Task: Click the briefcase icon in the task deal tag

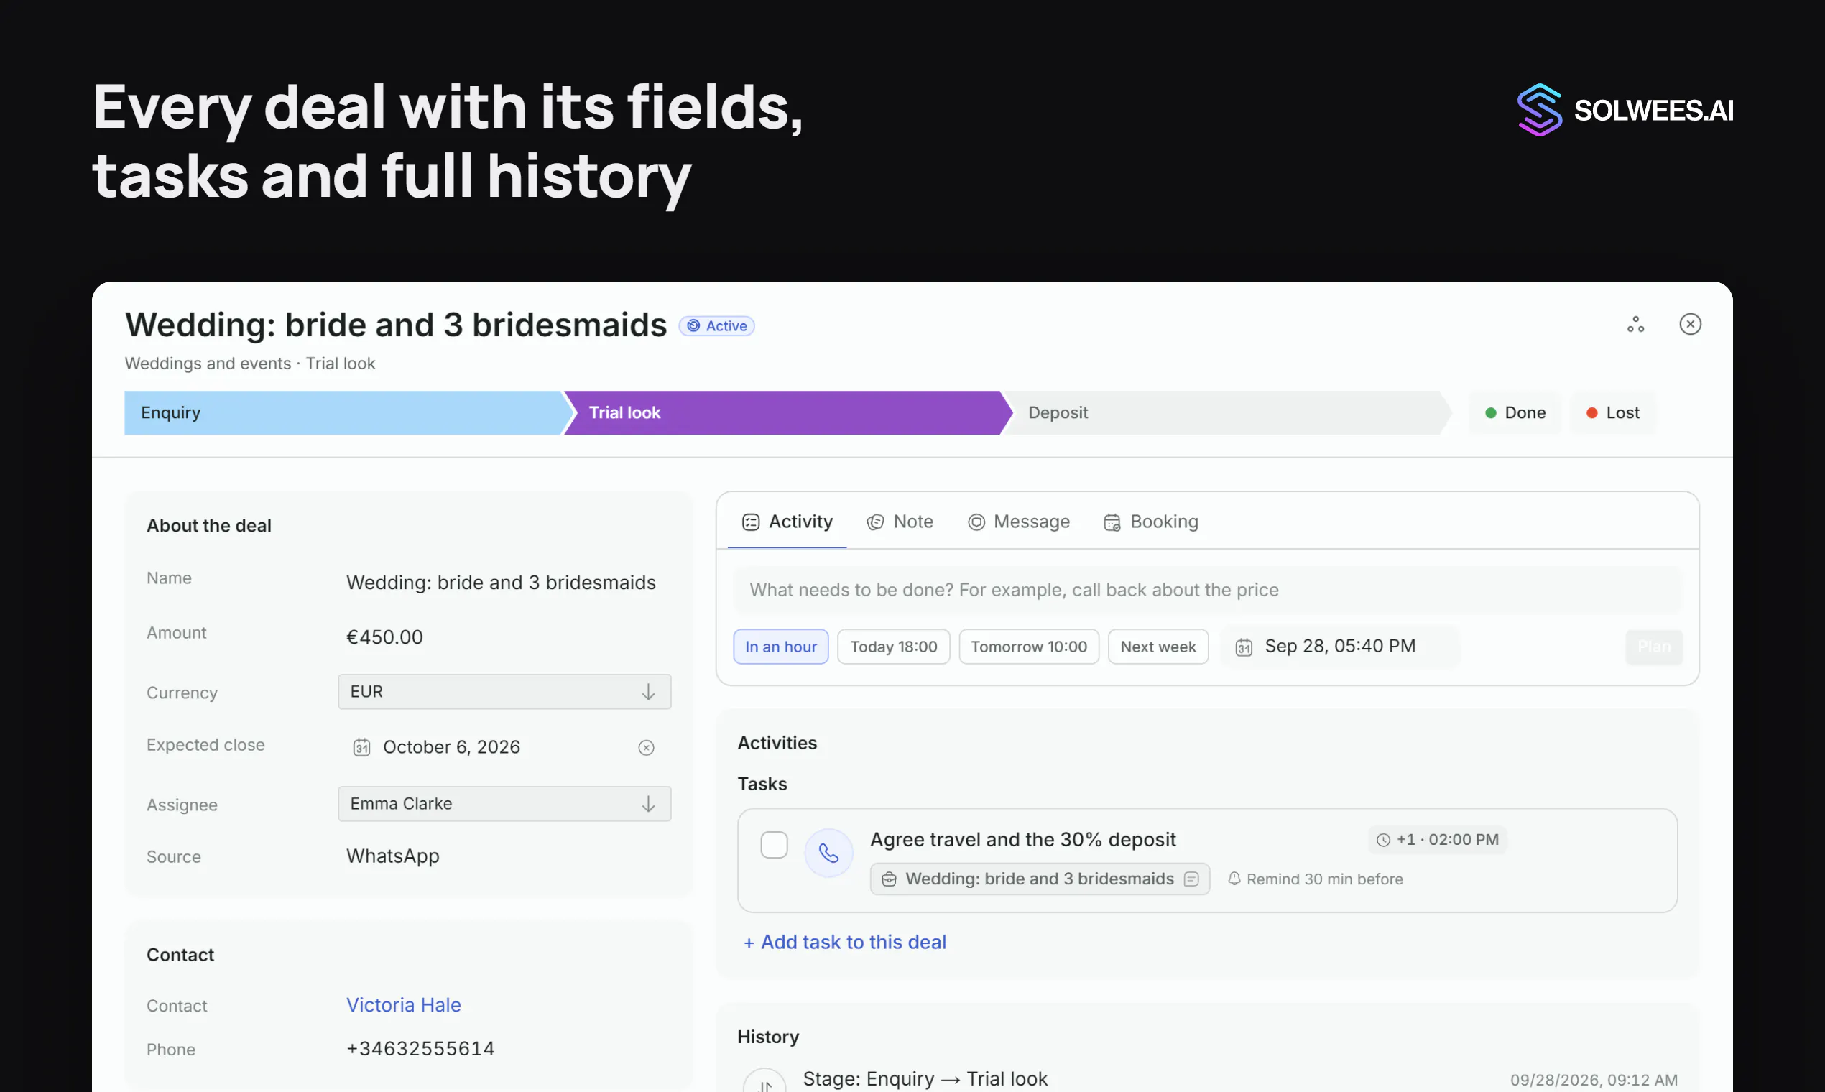Action: pos(889,879)
